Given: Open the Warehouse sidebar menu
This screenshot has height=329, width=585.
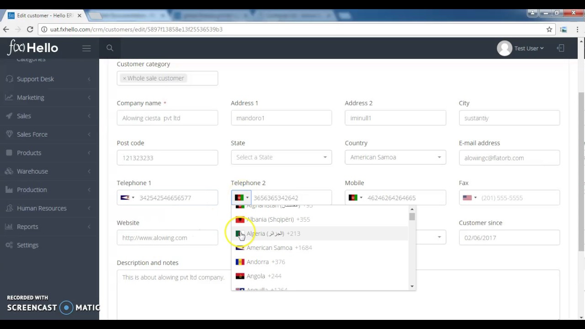Looking at the screenshot, I should [x=49, y=171].
